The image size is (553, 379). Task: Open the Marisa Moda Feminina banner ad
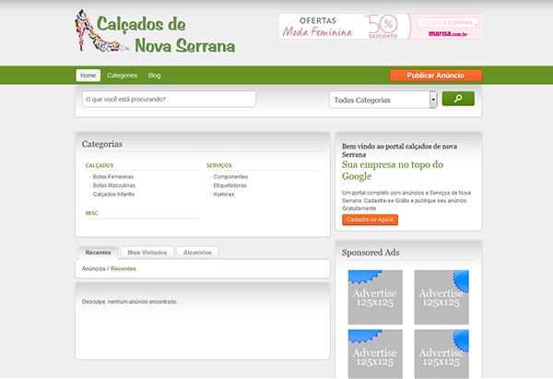[381, 27]
